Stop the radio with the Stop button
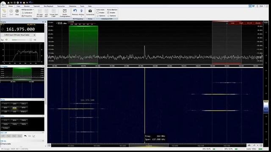Screen dimensions: 271x152 [17, 12]
